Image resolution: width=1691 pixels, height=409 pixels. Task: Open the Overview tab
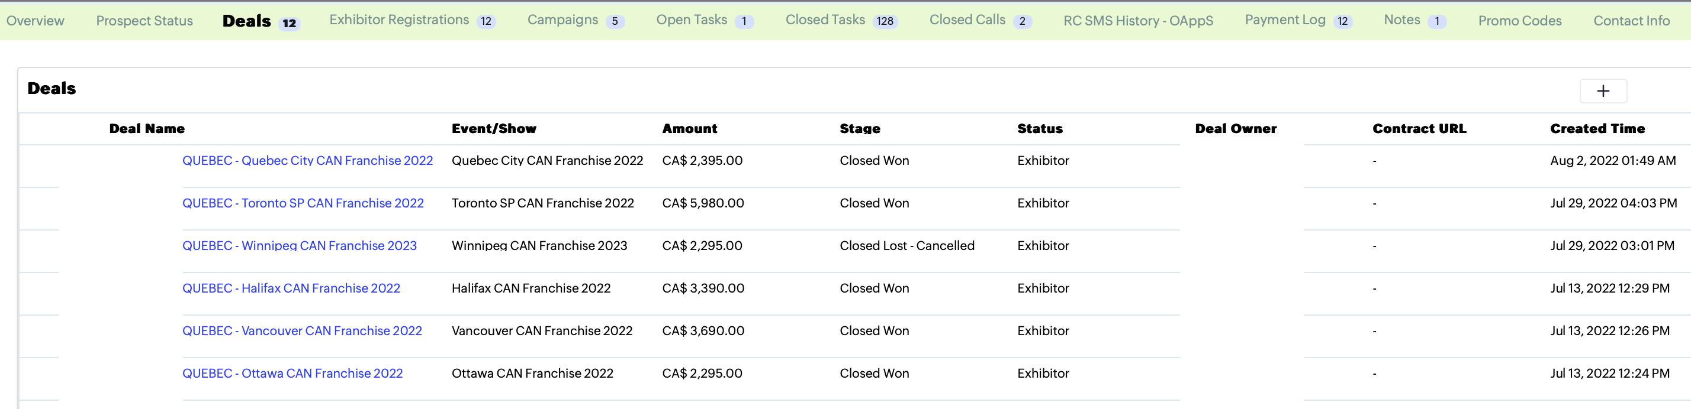tap(36, 21)
